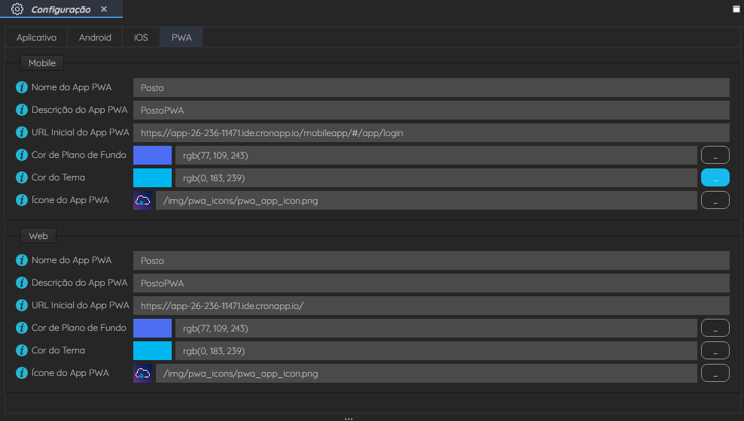Click info icon for Mobile Nome do App PWA
Image resolution: width=744 pixels, height=421 pixels.
[22, 87]
